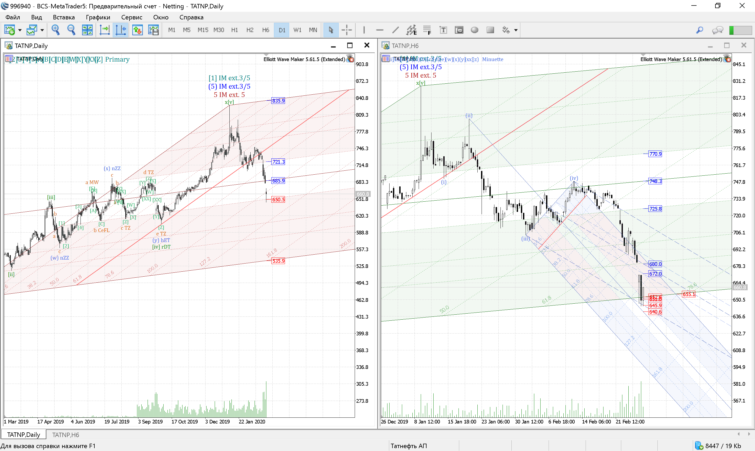Open the Сервис menu

pyautogui.click(x=132, y=17)
